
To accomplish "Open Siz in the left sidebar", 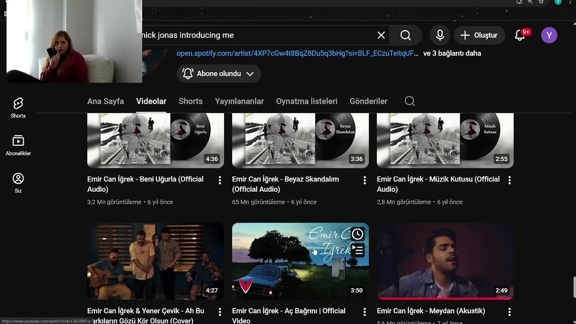I will [x=18, y=183].
